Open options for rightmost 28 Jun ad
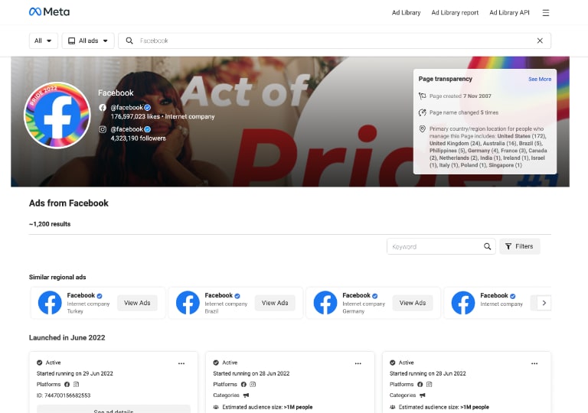This screenshot has height=413, width=588. 534,363
